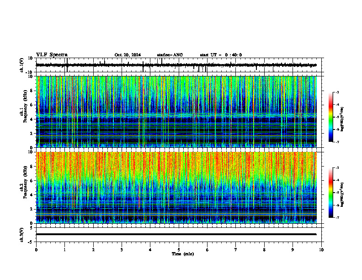
Task: Click the "-10" tick on ch.1(V) axis
Action: coord(29,72)
